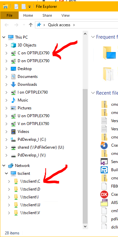
Task: Select shared (\\PdFileServer) (U:) network drive
Action: tap(41, 147)
